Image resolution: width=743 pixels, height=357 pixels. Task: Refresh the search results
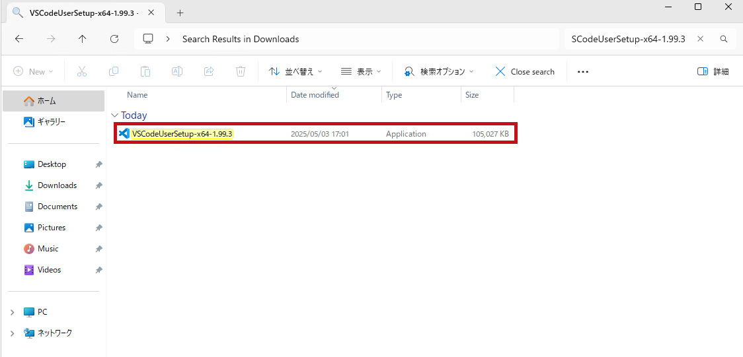(x=114, y=39)
